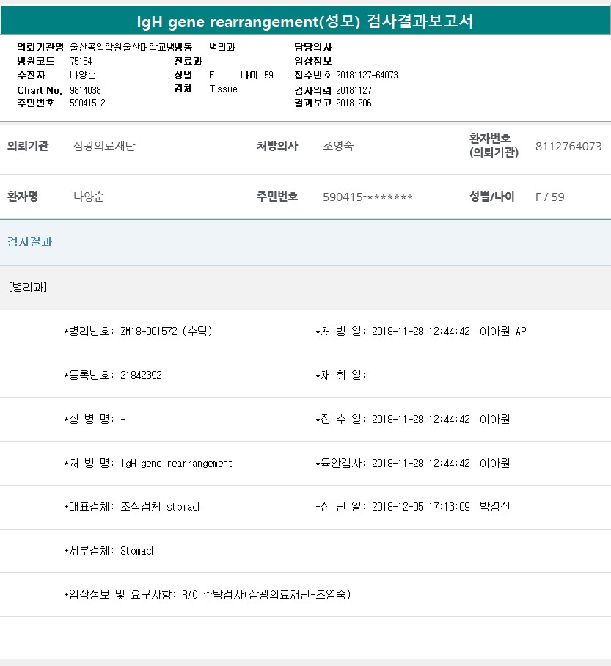Select the 처방의사 name field
The height and width of the screenshot is (666, 611).
[x=338, y=146]
